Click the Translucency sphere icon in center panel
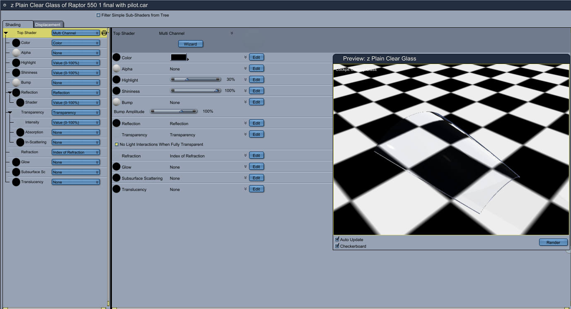This screenshot has width=571, height=309. point(116,189)
